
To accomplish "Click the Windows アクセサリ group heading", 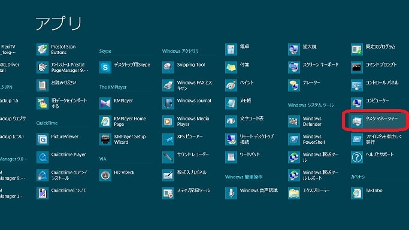I will click(180, 51).
